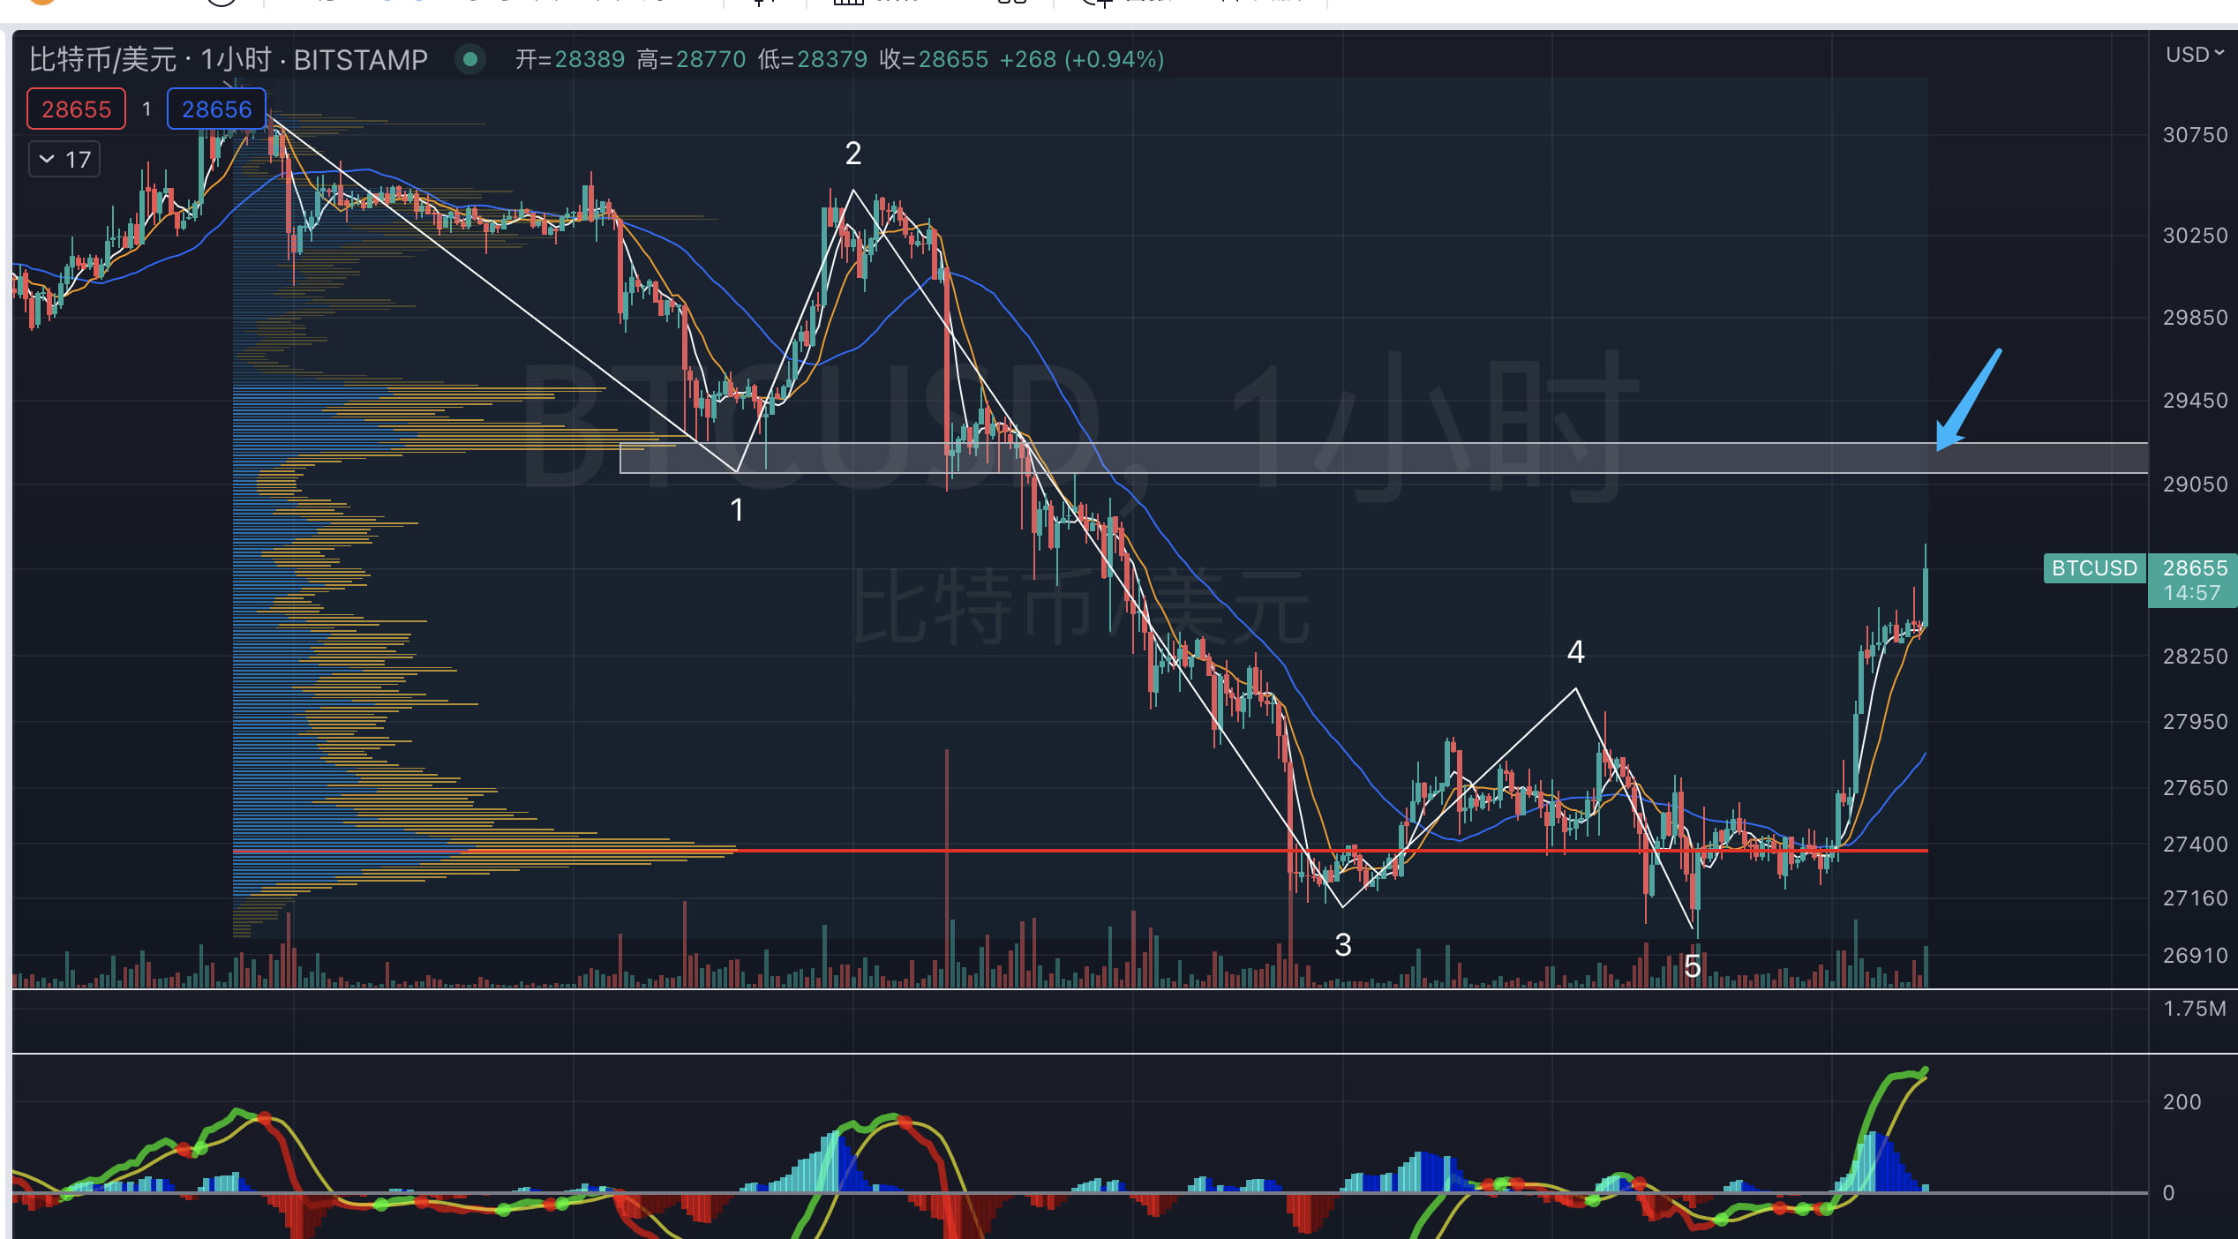Viewport: 2238px width, 1239px height.
Task: Click the high value 高=28770
Action: (691, 59)
